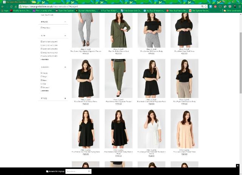The image size is (242, 175).
Task: Filter by Beige colour checkbox
Action: coord(42,77)
